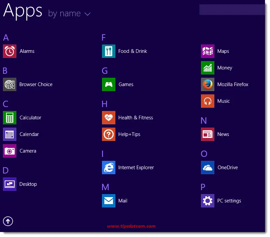Open the PC settings gear icon
This screenshot has width=270, height=237.
coord(208,201)
